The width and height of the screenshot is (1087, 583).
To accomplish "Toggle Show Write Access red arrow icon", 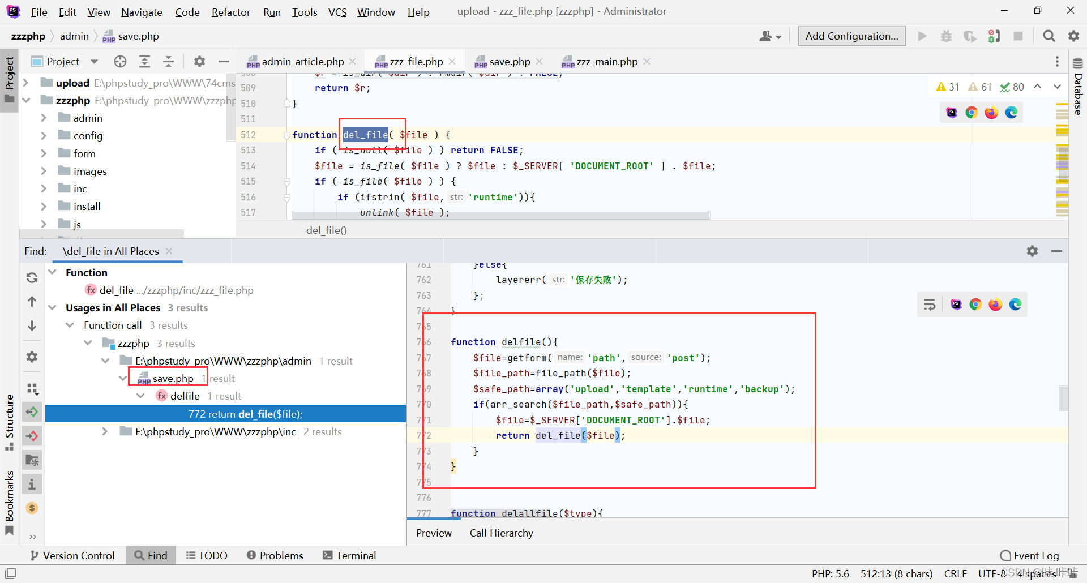I will pyautogui.click(x=32, y=436).
